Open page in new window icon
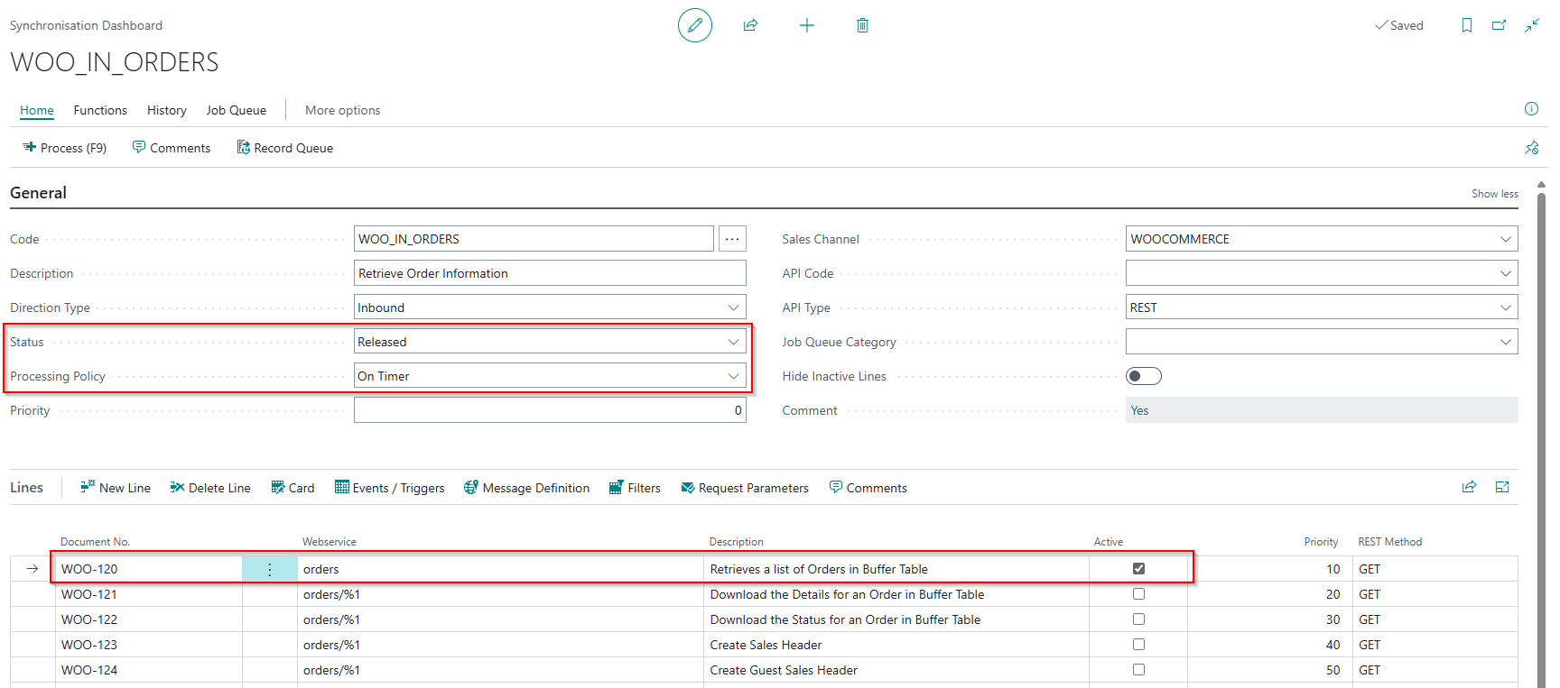 click(x=1499, y=25)
